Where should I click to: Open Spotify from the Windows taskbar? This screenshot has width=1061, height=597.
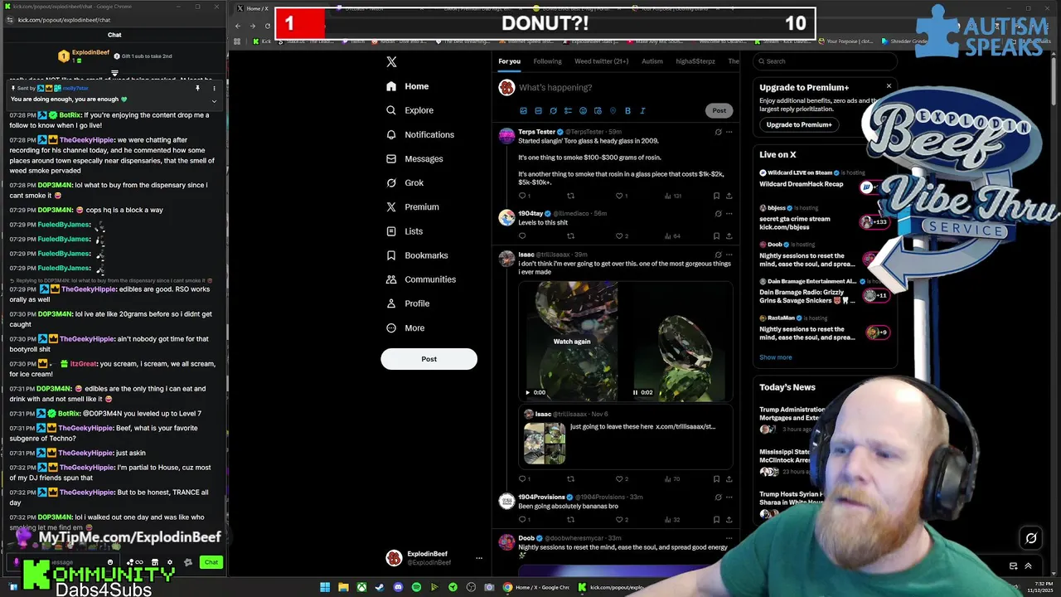416,587
